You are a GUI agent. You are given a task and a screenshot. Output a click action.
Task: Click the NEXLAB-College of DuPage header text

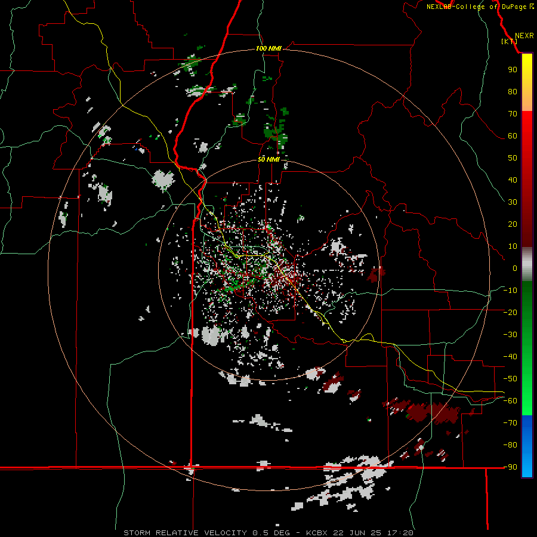[480, 7]
